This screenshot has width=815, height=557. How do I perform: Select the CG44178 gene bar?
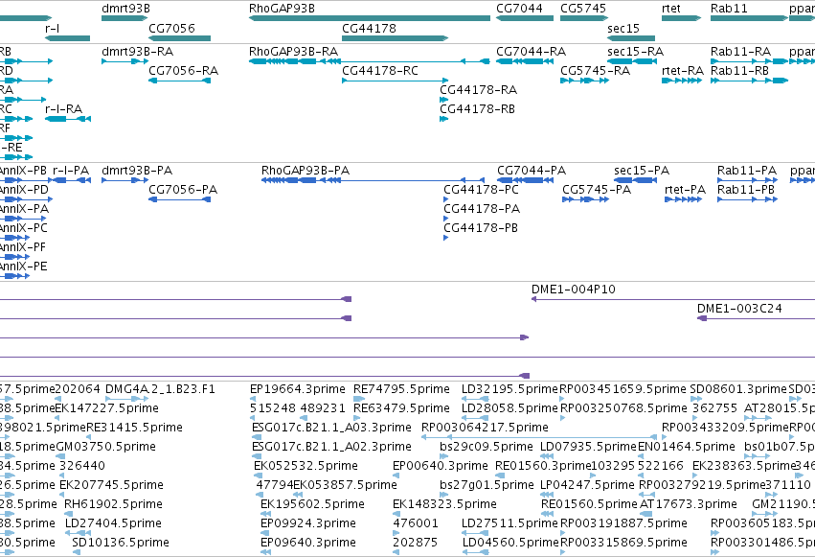[395, 38]
